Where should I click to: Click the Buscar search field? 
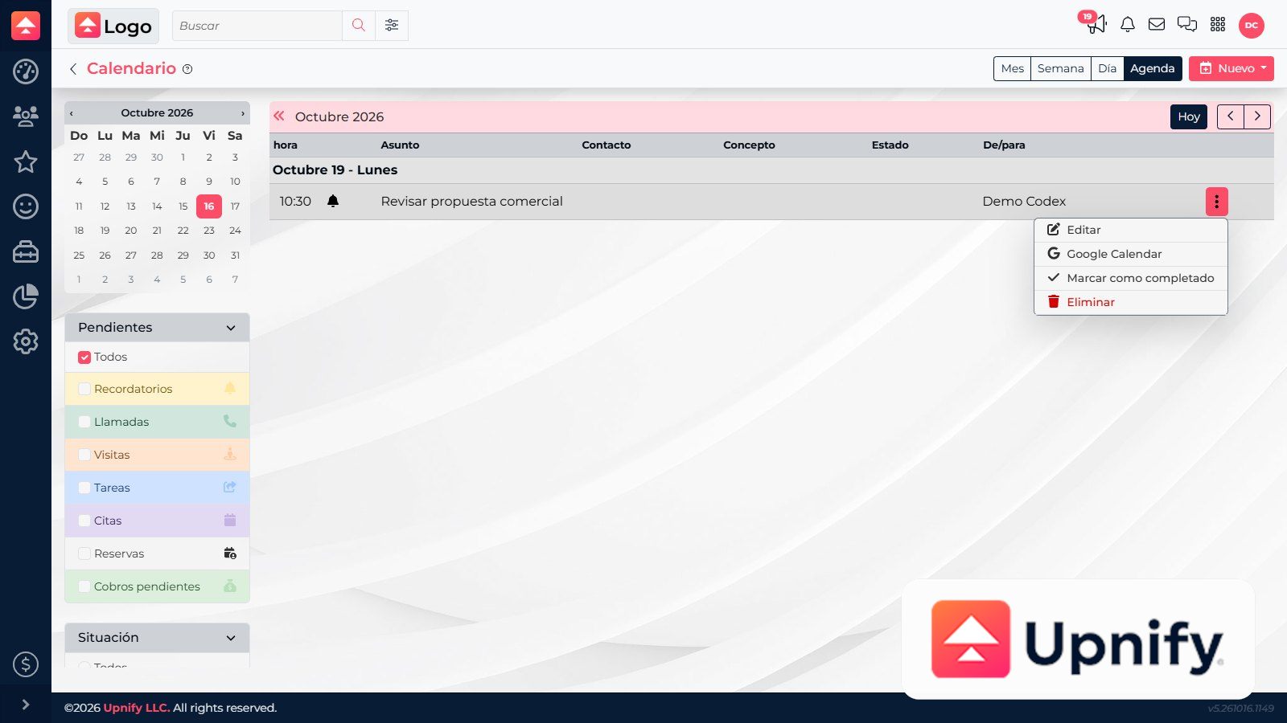[257, 26]
